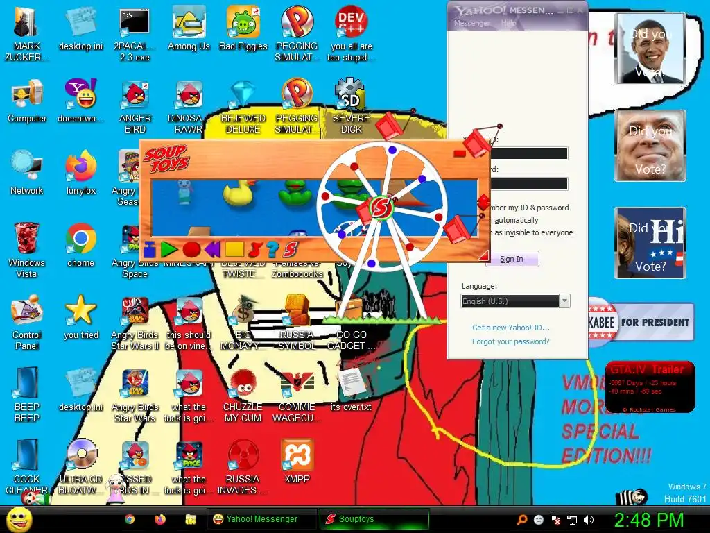Screen dimensions: 710x533
Task: Open the Bad Piggies desktop icon
Action: click(x=243, y=28)
